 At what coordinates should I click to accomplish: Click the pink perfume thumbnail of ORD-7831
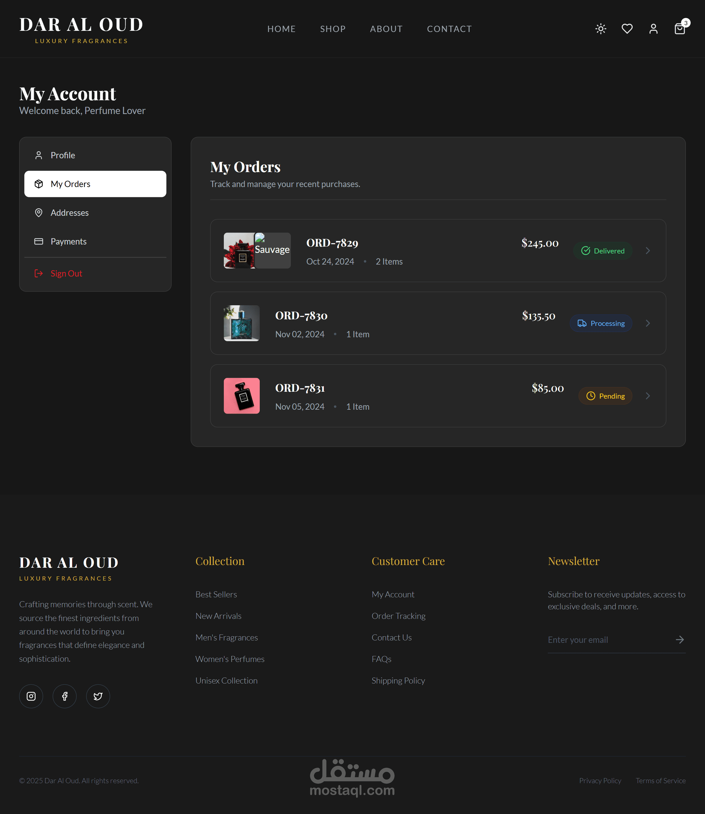point(241,396)
